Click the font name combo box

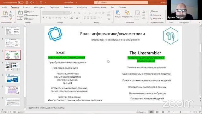(x=52, y=13)
